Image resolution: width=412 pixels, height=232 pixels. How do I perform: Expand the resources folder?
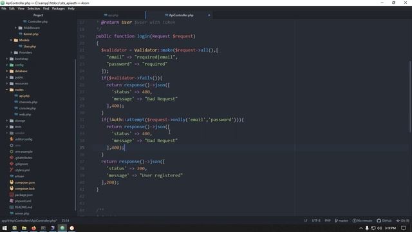tap(7, 84)
